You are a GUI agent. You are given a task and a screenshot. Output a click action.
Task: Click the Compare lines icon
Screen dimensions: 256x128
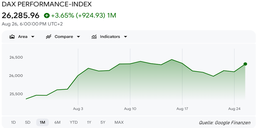tap(48, 37)
